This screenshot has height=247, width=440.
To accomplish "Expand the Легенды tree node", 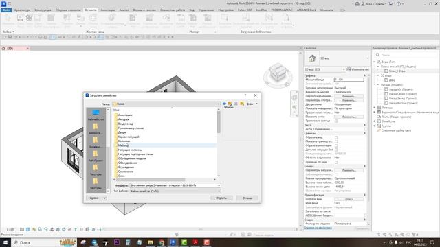I will tap(374, 108).
